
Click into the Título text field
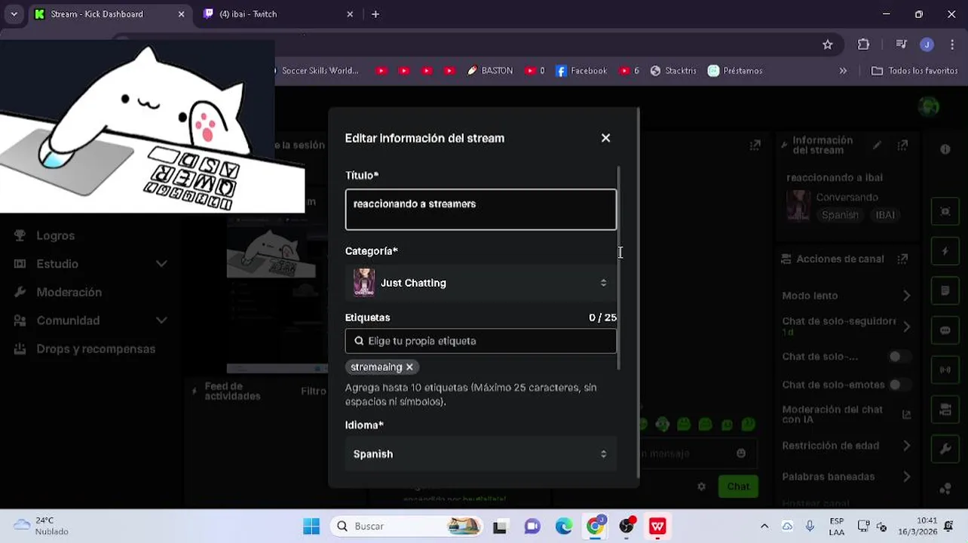[x=480, y=209]
